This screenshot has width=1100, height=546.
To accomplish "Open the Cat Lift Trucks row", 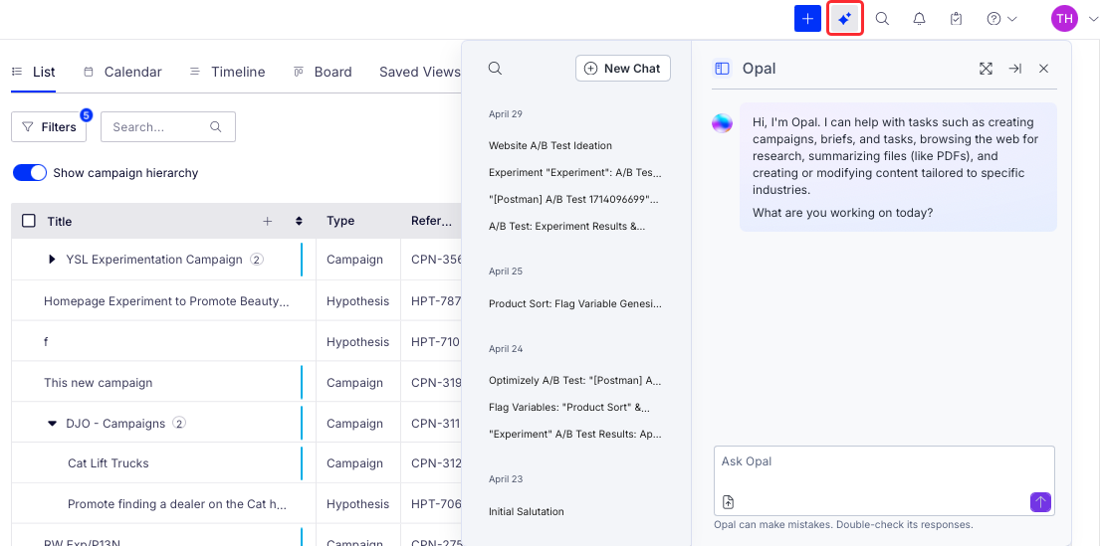I will 109,463.
